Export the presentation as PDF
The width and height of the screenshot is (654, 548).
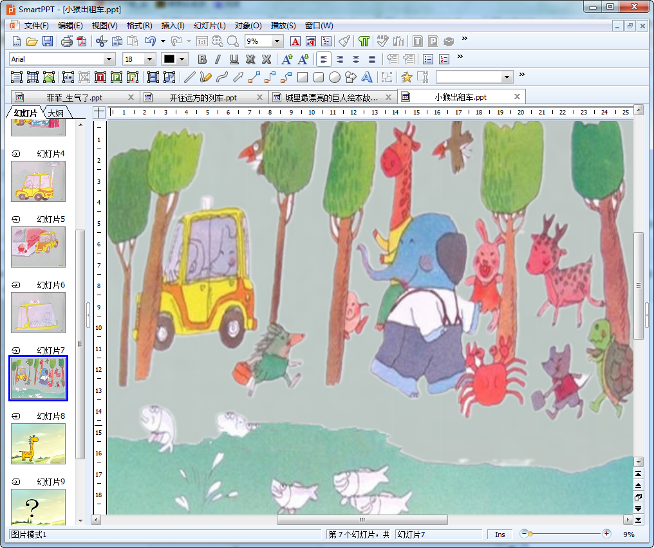[82, 41]
